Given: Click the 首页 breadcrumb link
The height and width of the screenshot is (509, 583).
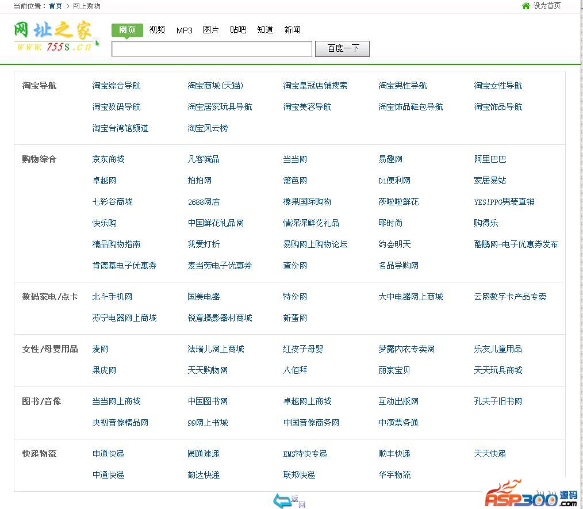Looking at the screenshot, I should click(x=55, y=6).
